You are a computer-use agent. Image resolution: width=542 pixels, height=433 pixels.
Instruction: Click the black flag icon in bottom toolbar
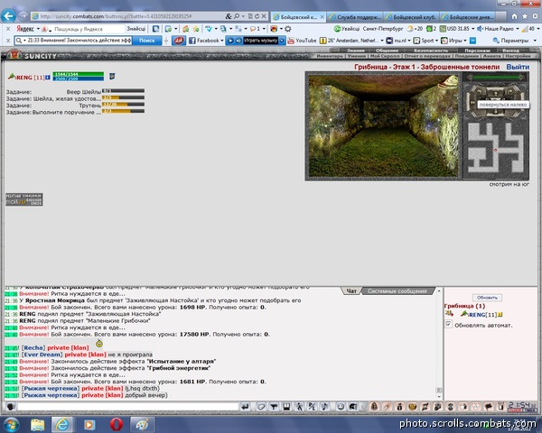[489, 407]
